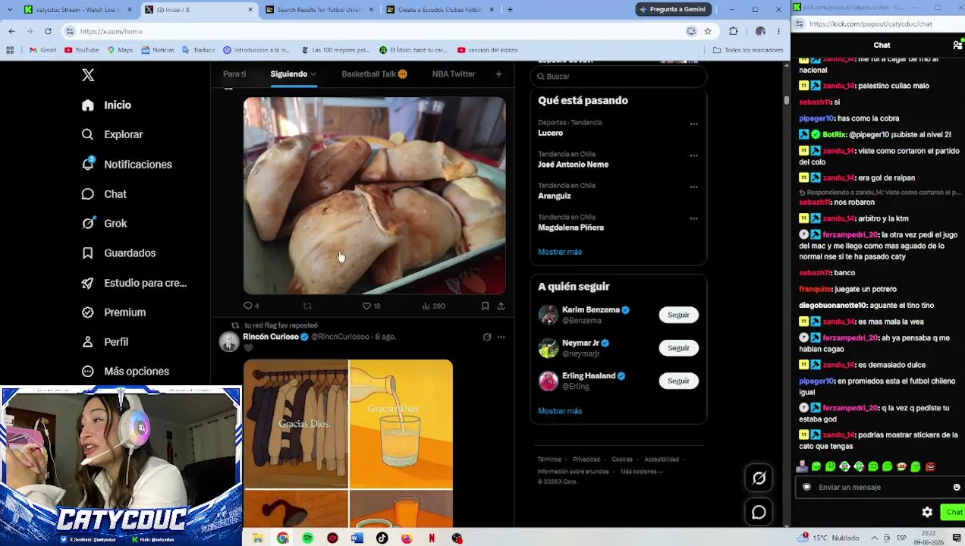Open Guardados bookmarks in the sidebar

[x=118, y=253]
